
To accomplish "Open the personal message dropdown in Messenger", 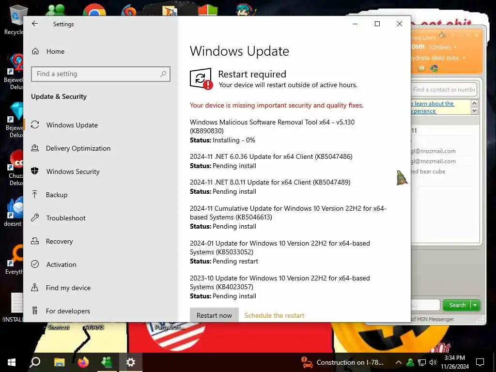I will [x=464, y=58].
